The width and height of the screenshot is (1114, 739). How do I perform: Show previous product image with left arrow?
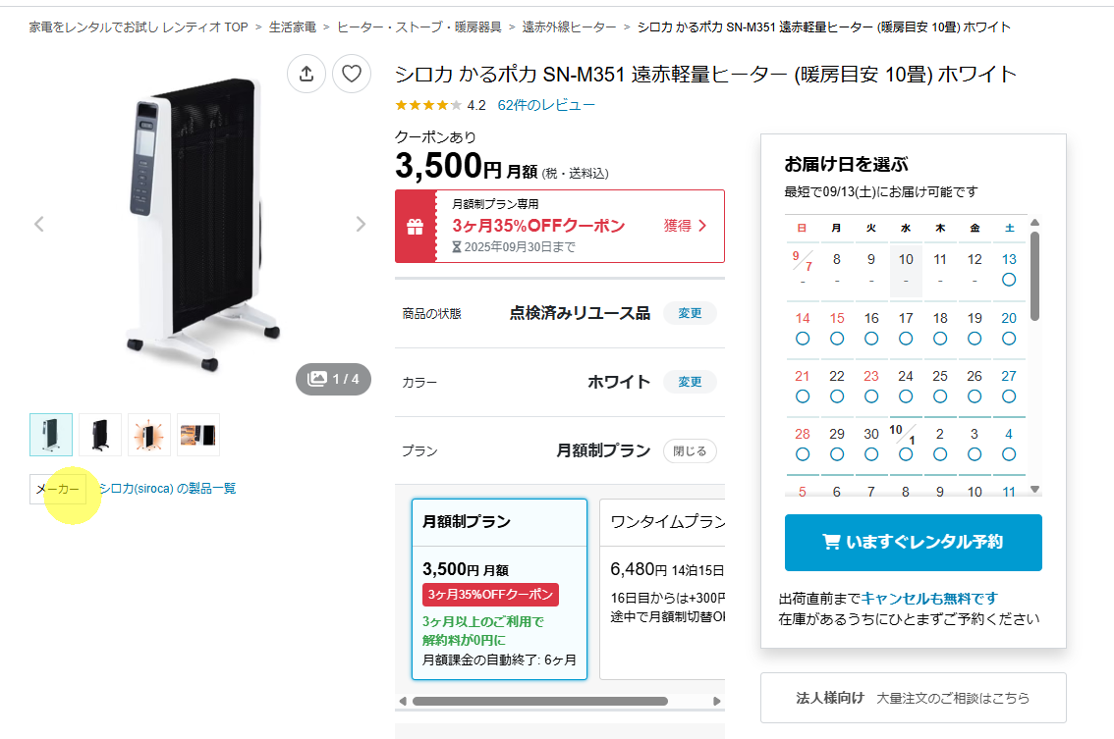point(39,225)
